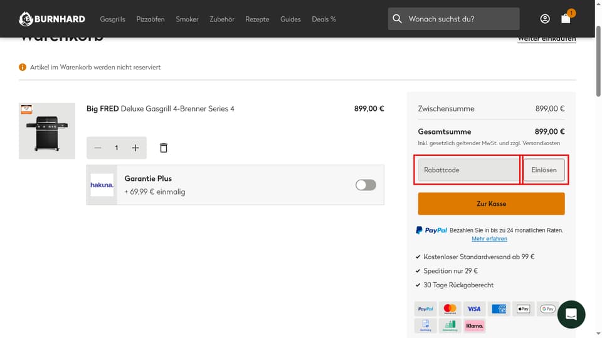
Task: Select the Google Pay icon
Action: pos(547,309)
